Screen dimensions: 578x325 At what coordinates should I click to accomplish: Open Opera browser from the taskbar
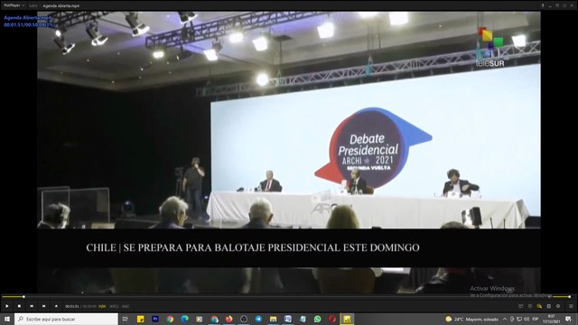tap(332, 319)
